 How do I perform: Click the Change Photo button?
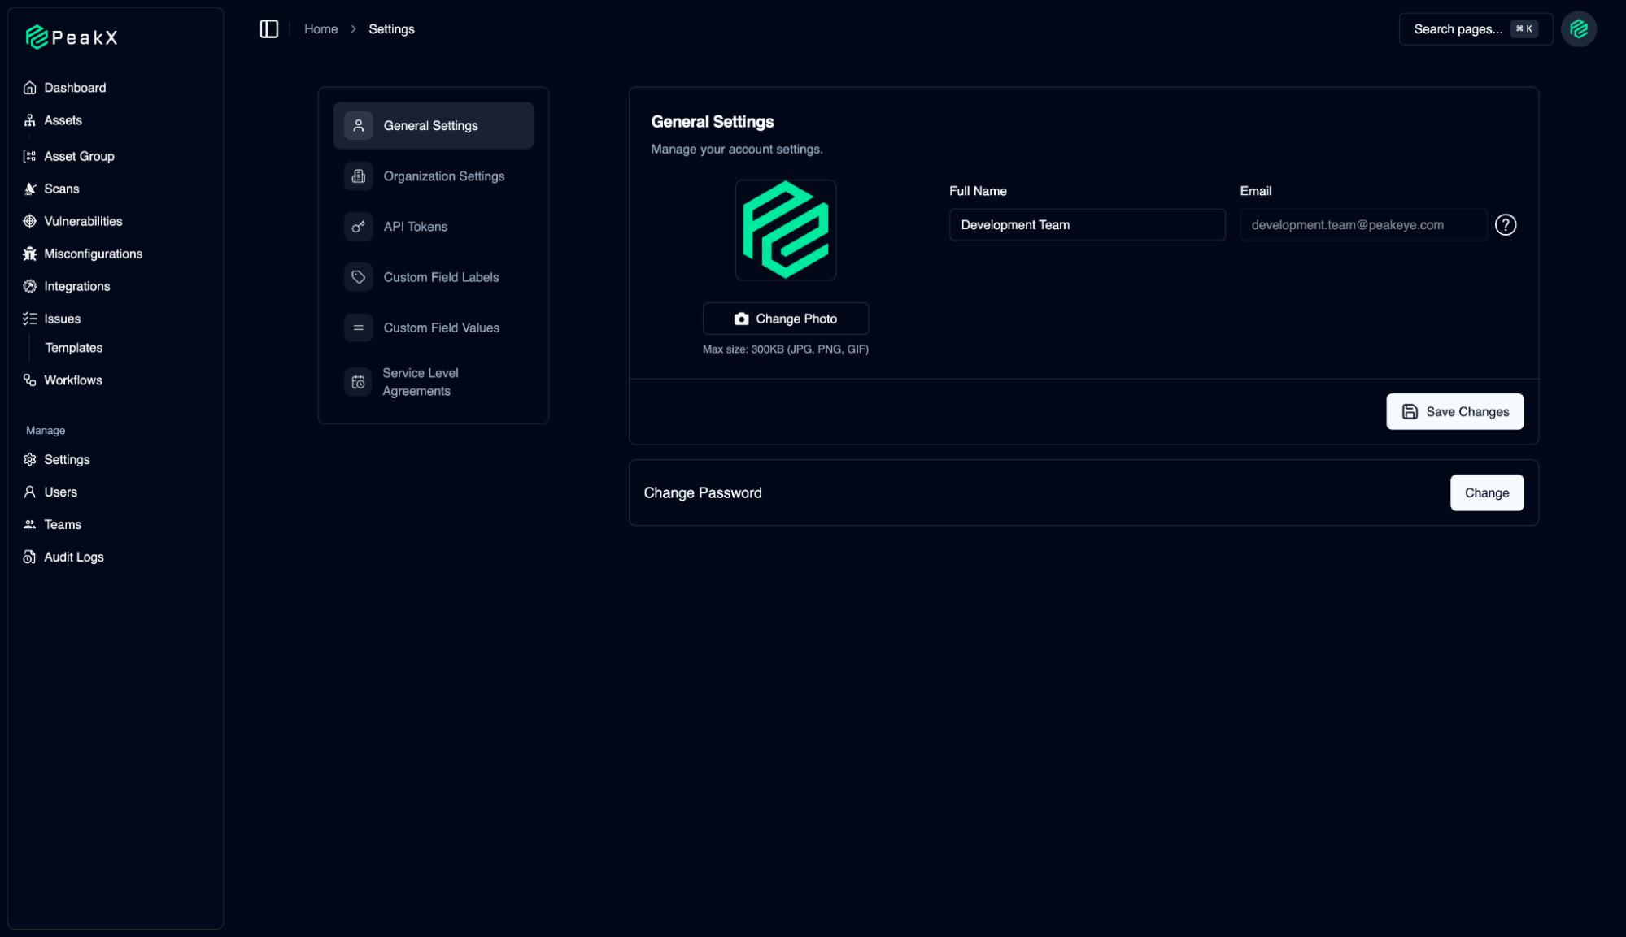coord(785,319)
